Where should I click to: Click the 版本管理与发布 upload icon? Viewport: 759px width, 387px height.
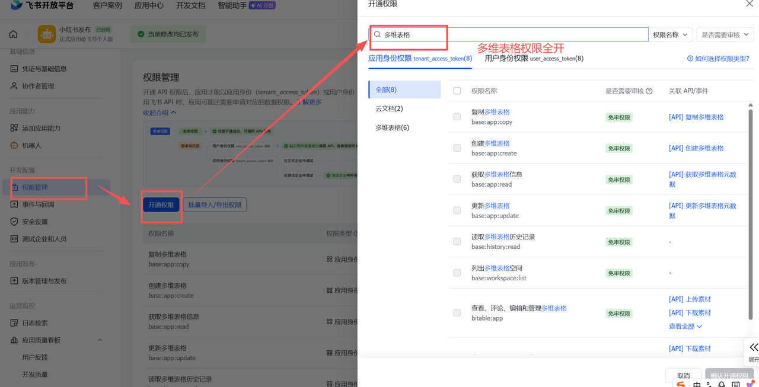[14, 281]
